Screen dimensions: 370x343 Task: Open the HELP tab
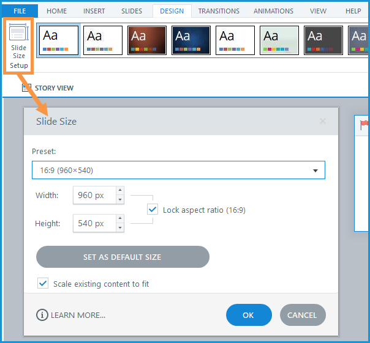tap(353, 11)
